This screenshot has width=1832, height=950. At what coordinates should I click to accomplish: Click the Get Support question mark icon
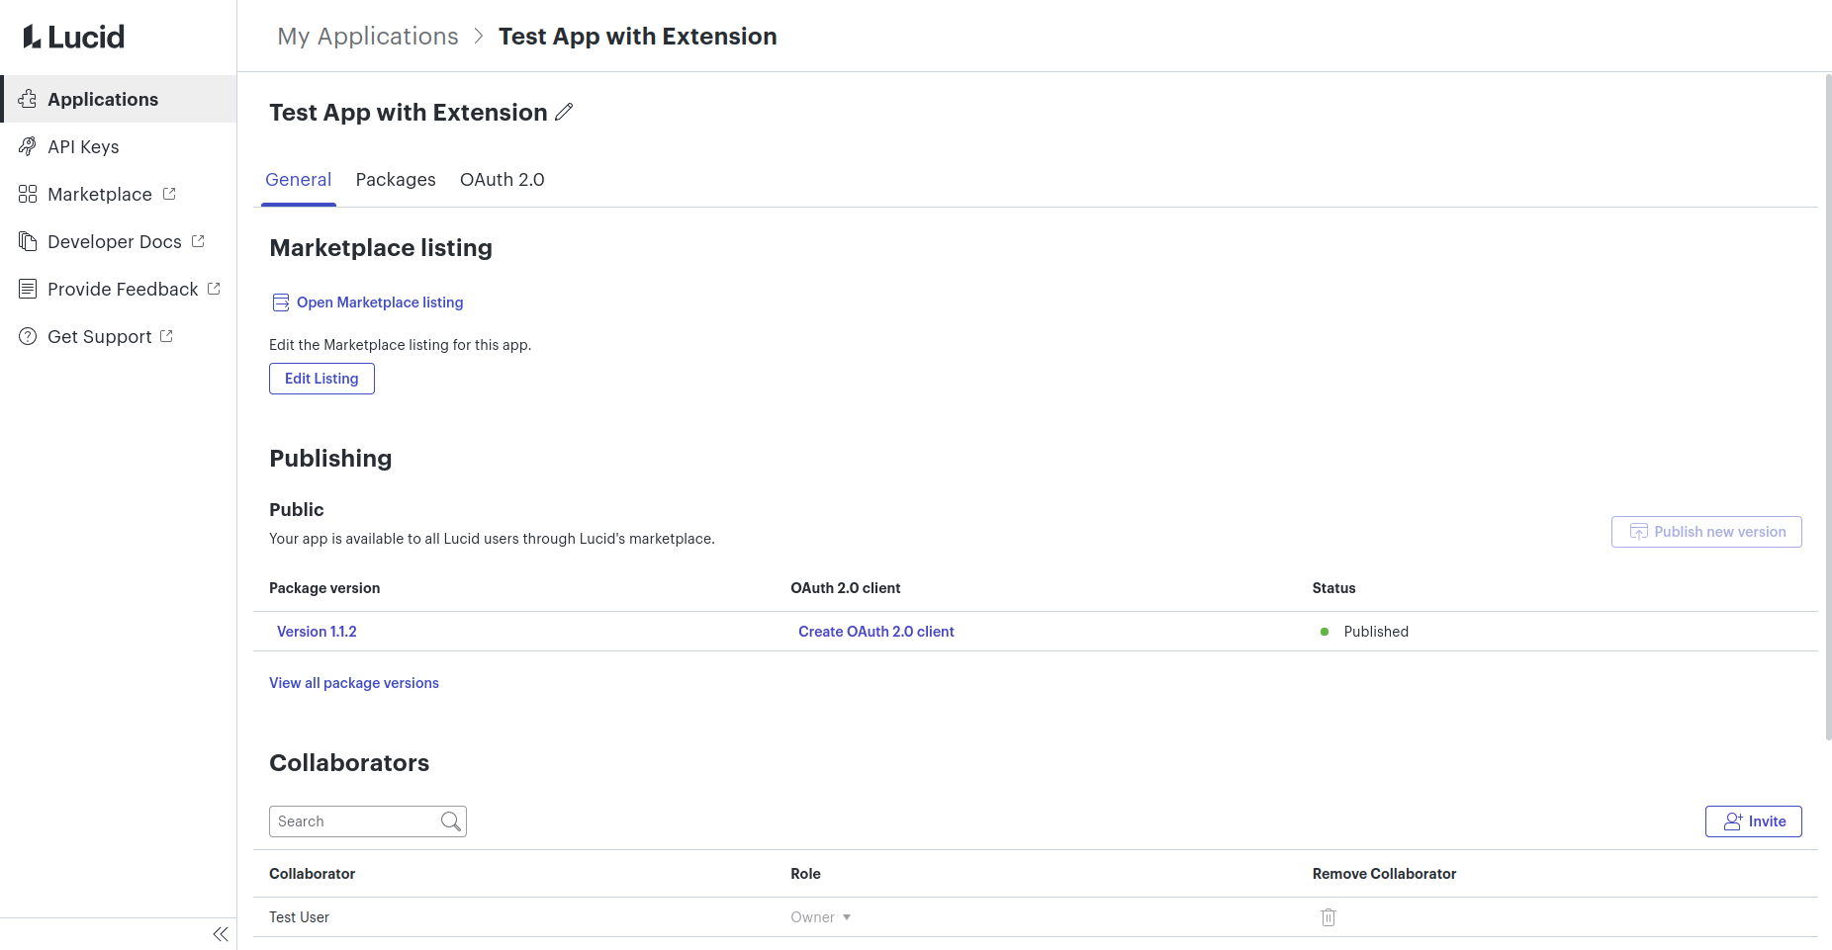[x=28, y=336]
